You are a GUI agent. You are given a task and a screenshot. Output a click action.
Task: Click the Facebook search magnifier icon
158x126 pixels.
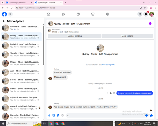(x=10, y=14)
